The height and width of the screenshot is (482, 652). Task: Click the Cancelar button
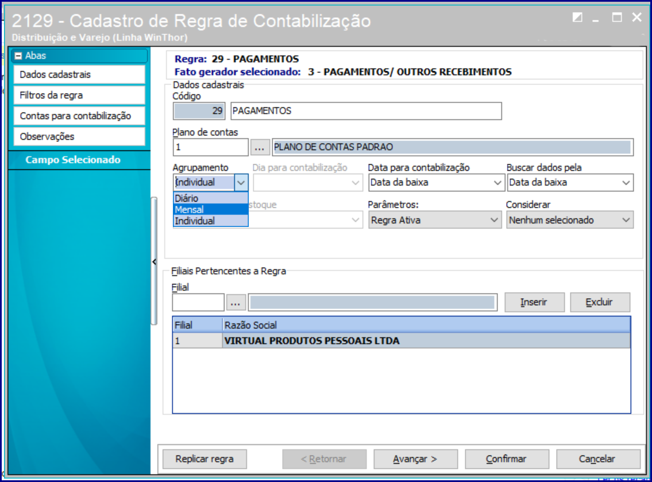coord(597,459)
